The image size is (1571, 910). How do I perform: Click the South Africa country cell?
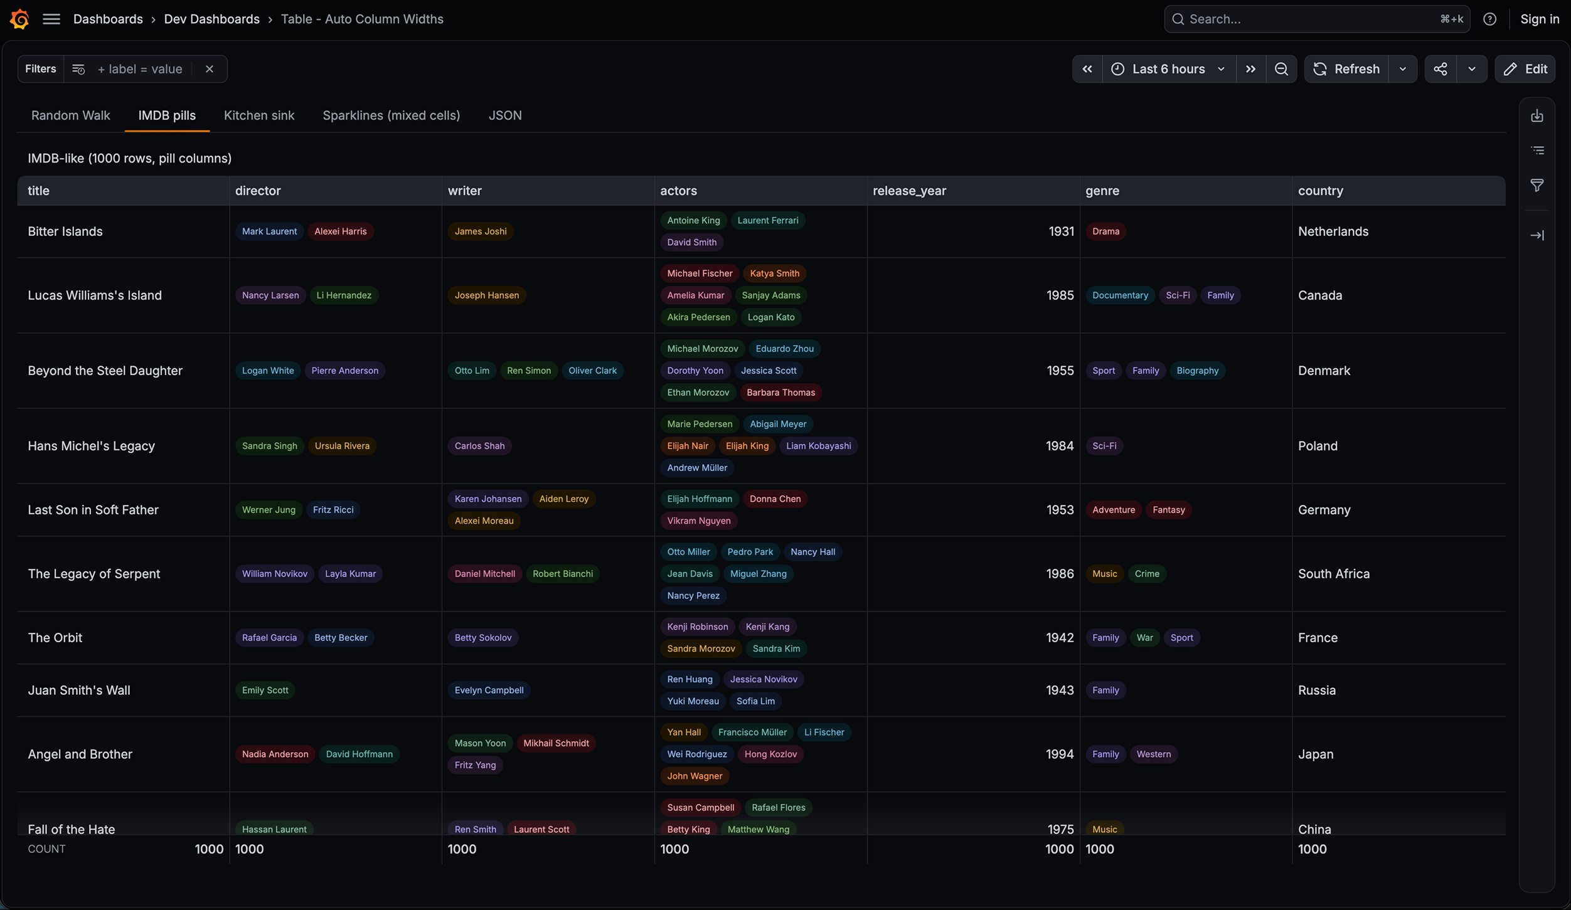click(1399, 574)
